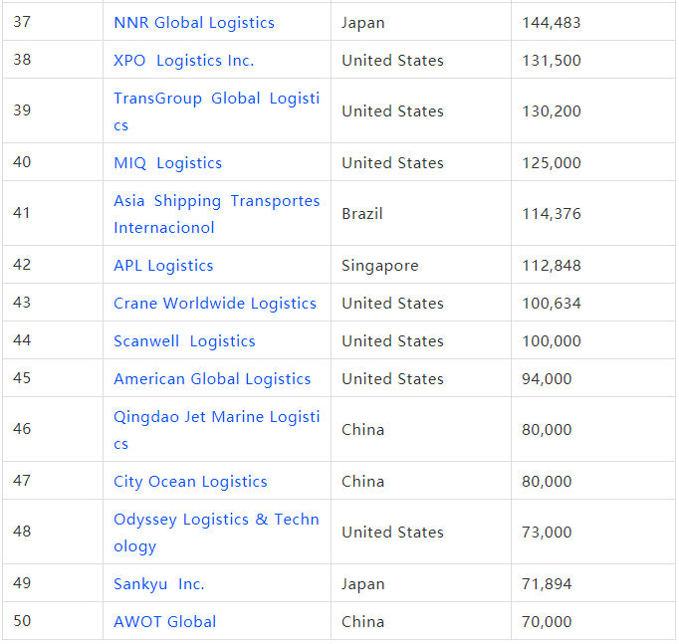
Task: Click the AWOT Global link
Action: (x=164, y=622)
